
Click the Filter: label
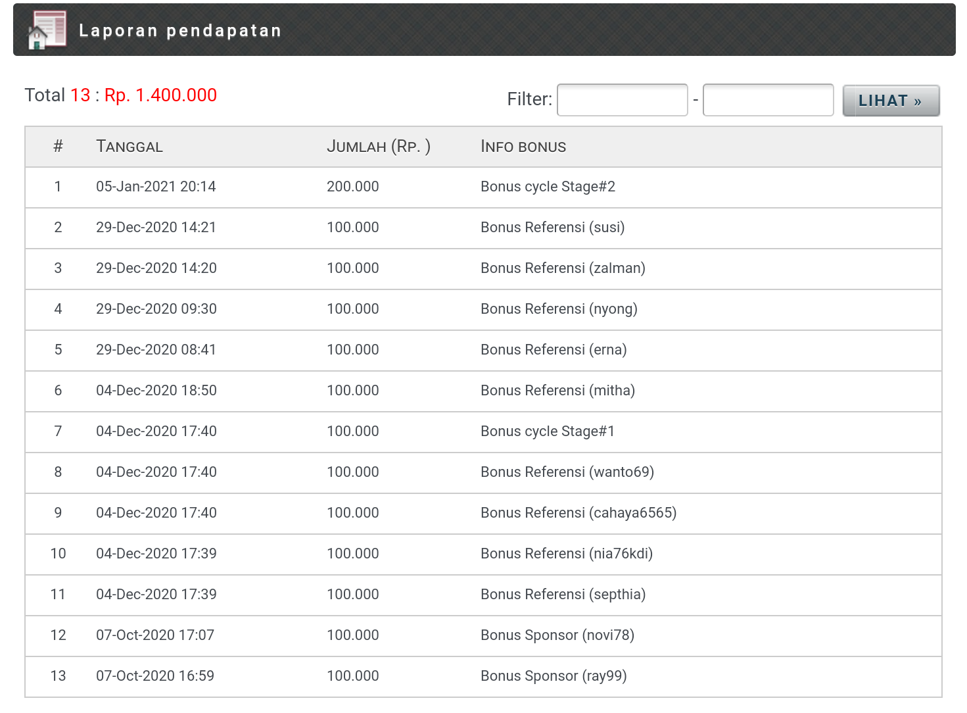[x=529, y=99]
